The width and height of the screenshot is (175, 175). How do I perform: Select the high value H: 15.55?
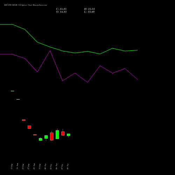89,9
